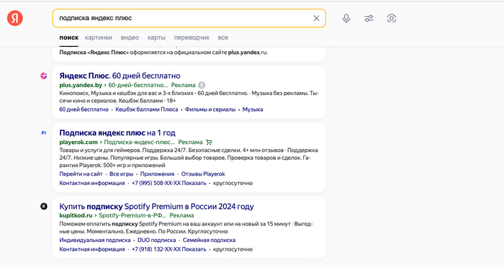Focus the search input with подписка яндекс плюс
This screenshot has height=265, width=504.
(x=183, y=18)
